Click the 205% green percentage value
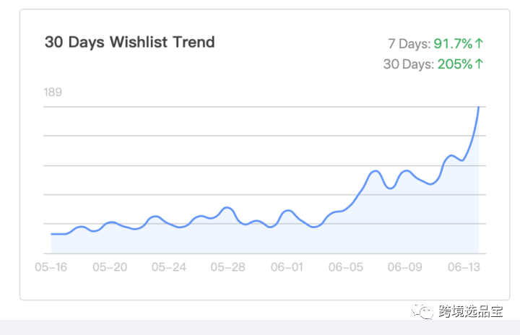This screenshot has height=335, width=520. (x=455, y=64)
